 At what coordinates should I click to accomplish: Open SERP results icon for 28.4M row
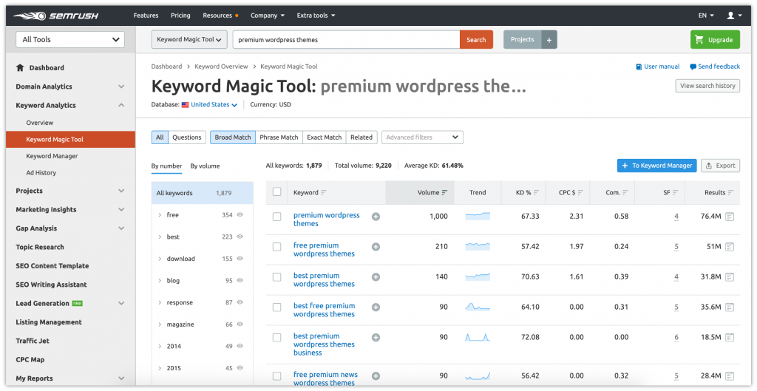click(730, 376)
